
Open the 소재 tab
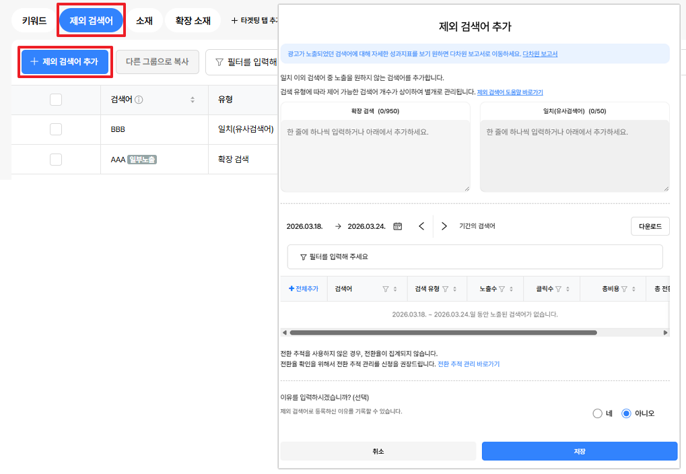pyautogui.click(x=144, y=21)
